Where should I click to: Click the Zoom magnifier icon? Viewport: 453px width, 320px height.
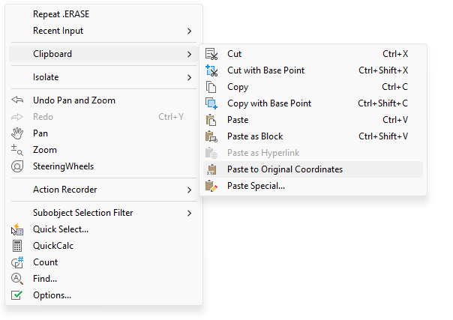[19, 150]
